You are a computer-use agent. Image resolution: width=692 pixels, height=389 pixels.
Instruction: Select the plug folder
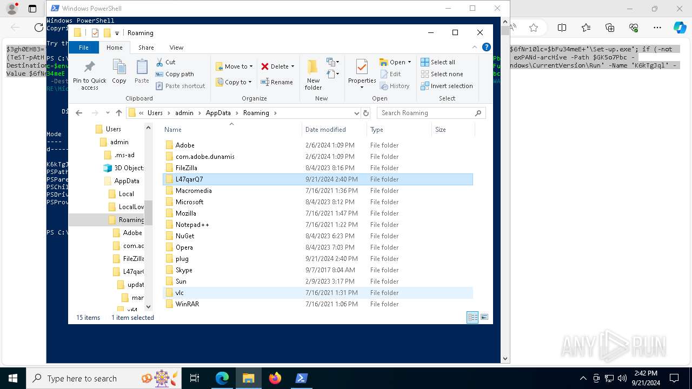click(318, 259)
